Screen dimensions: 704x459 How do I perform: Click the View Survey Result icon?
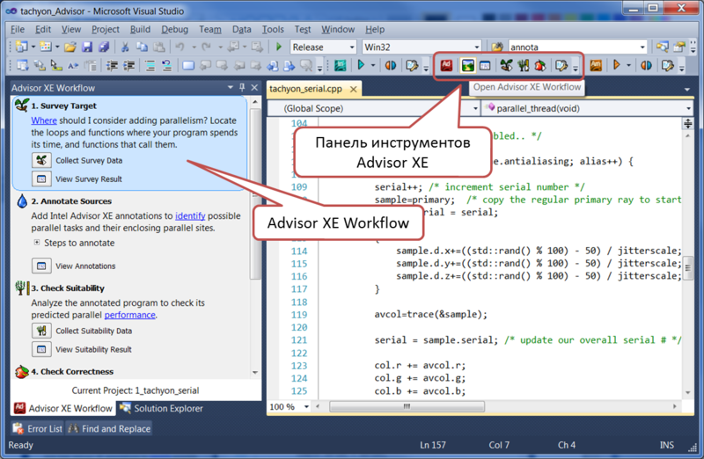[41, 178]
